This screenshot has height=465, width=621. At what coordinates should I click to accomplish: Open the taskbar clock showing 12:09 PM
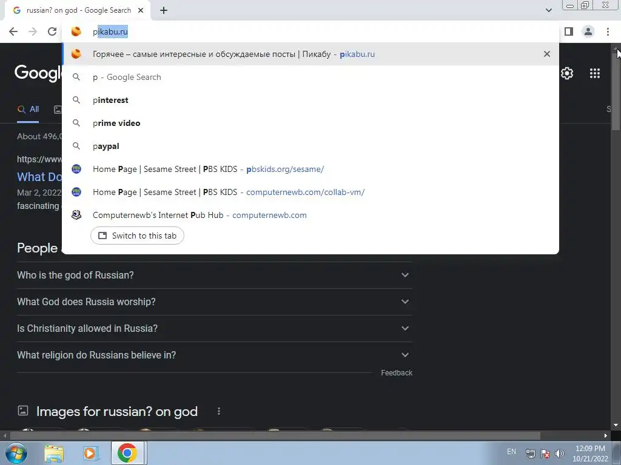click(x=590, y=453)
